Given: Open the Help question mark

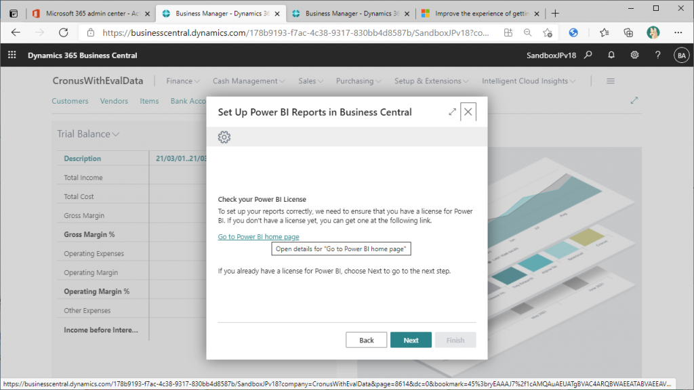Looking at the screenshot, I should pos(657,55).
